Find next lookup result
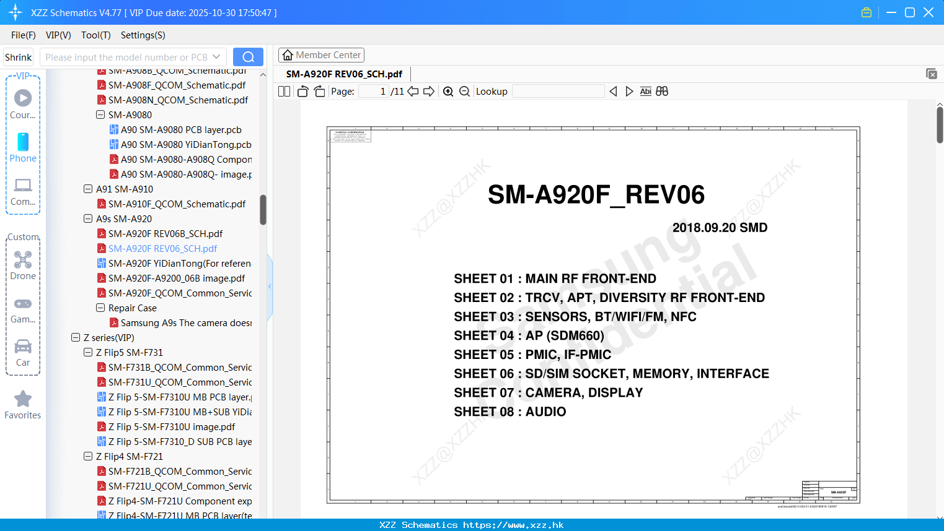Screen dimensions: 944x531 pyautogui.click(x=629, y=91)
